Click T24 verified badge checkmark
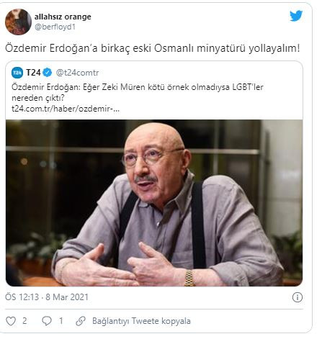This screenshot has width=322, height=339. coord(48,73)
